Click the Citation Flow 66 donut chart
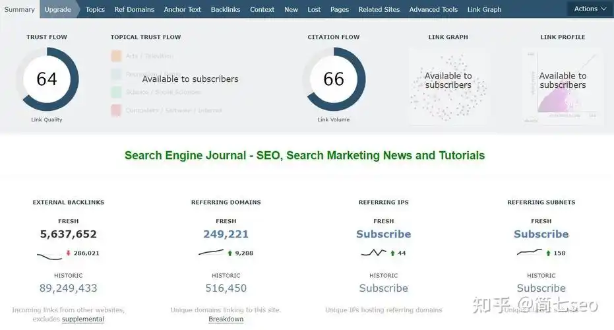 334,80
